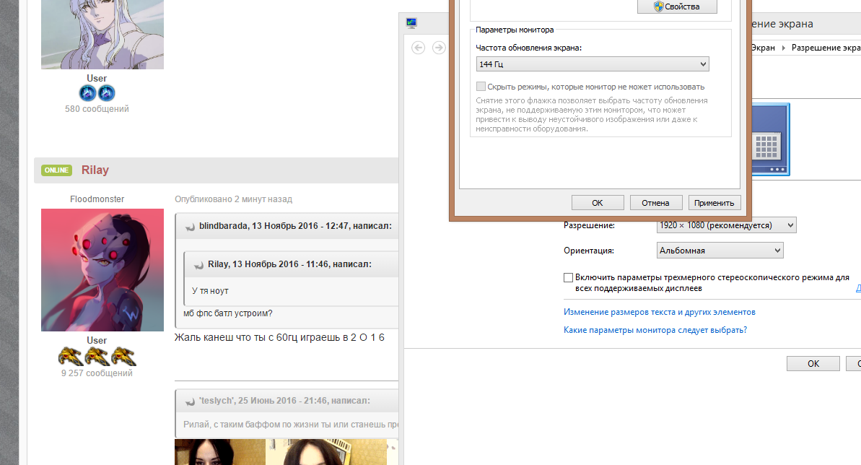
Task: Click the back arrow in the display settings window
Action: click(x=417, y=48)
